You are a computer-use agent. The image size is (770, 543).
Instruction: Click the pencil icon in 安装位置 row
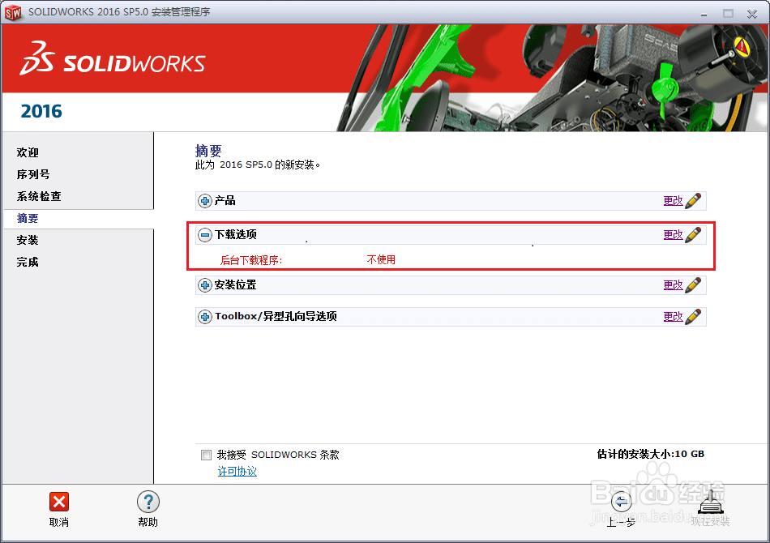coord(693,285)
